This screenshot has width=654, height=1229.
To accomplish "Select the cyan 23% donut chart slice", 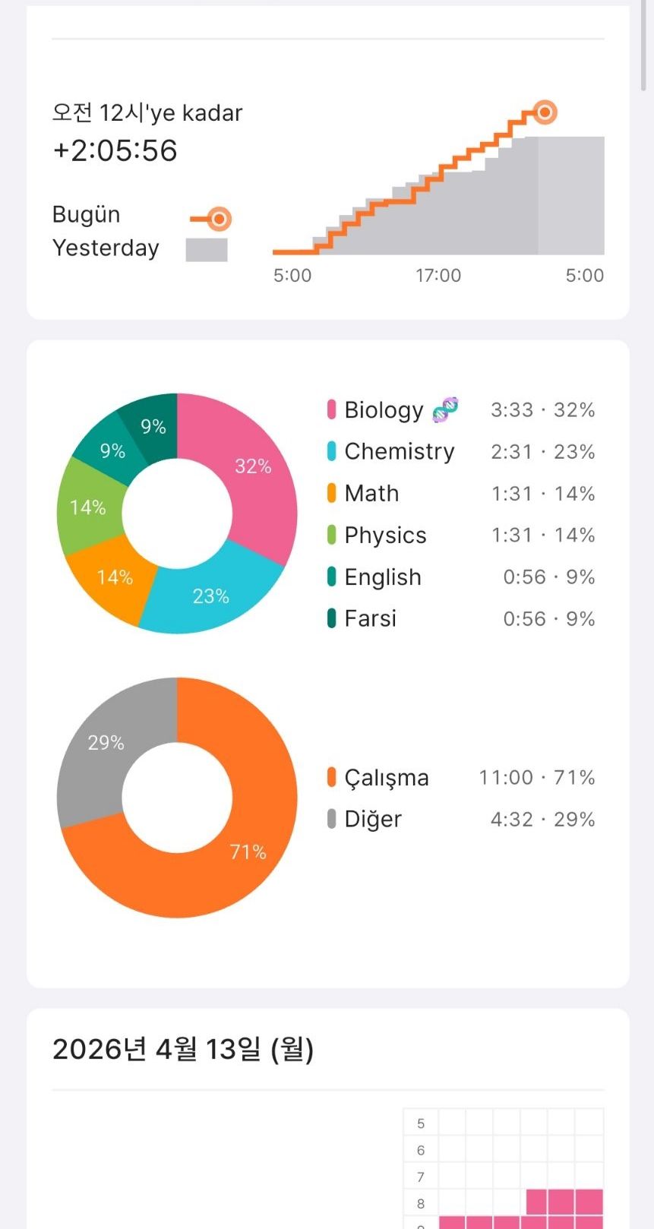I will tap(210, 596).
